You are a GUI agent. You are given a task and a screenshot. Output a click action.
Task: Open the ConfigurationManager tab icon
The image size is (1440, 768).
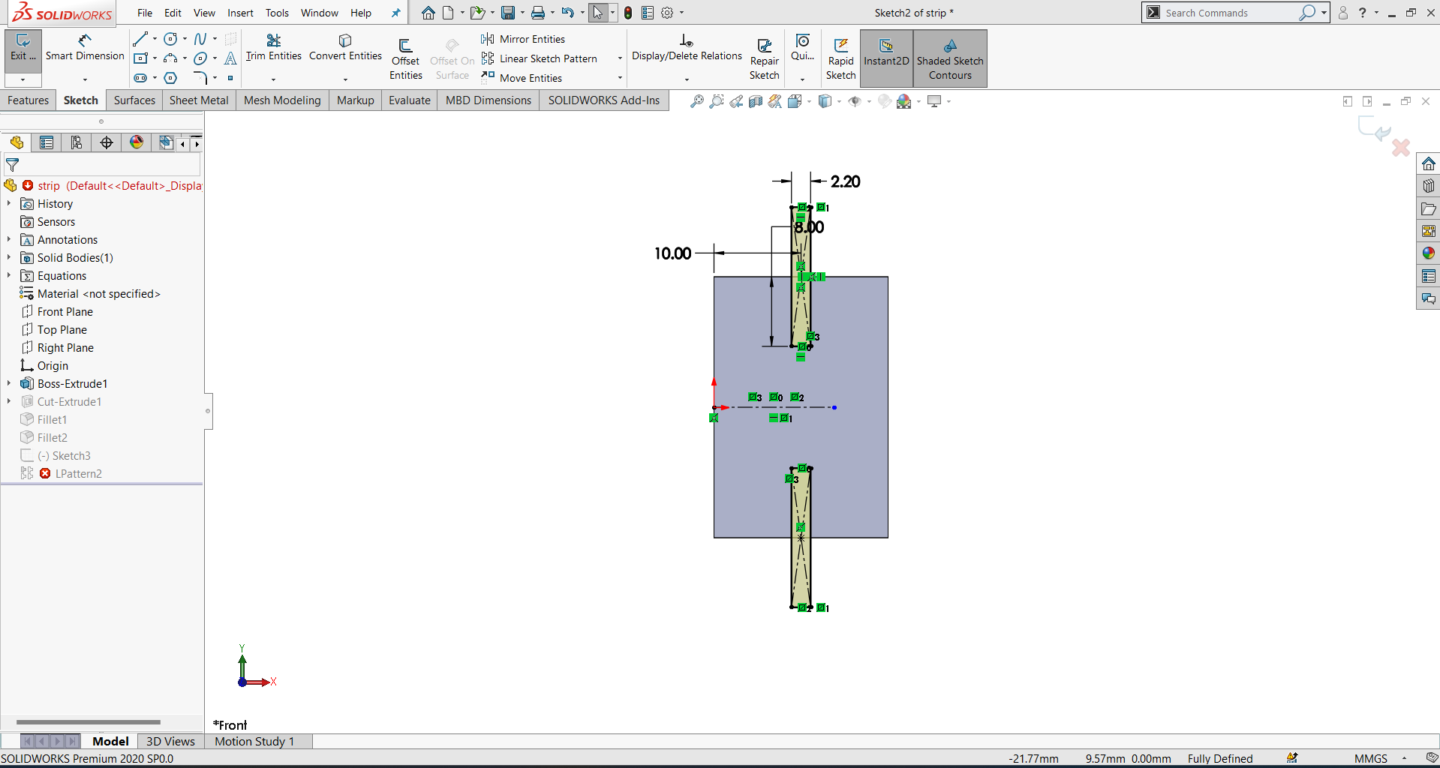pos(77,142)
